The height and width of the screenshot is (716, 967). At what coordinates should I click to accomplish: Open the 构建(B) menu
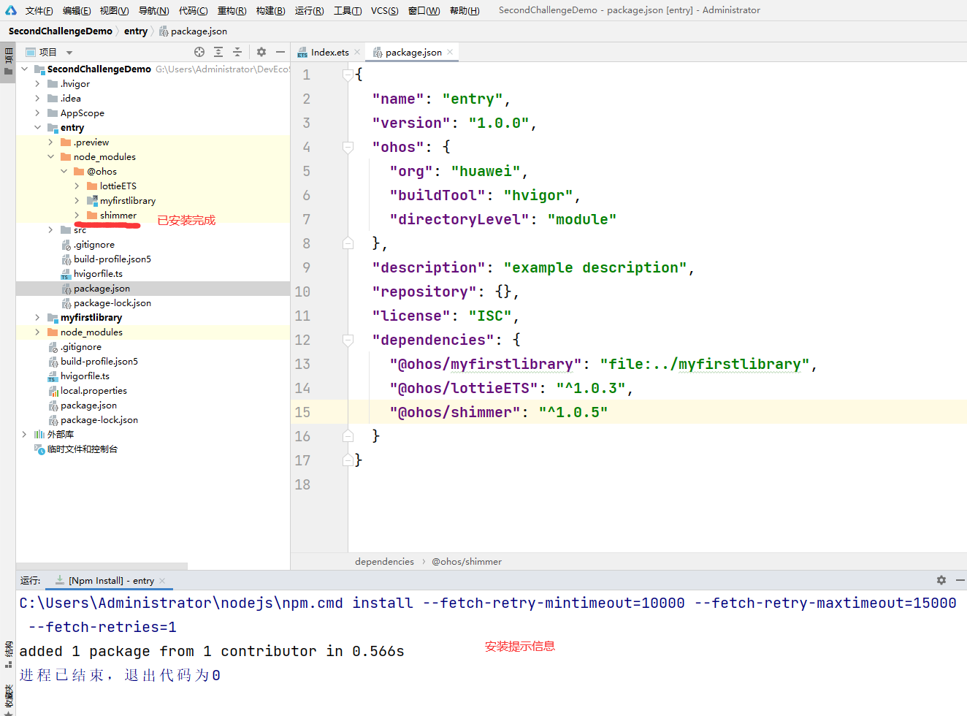270,10
